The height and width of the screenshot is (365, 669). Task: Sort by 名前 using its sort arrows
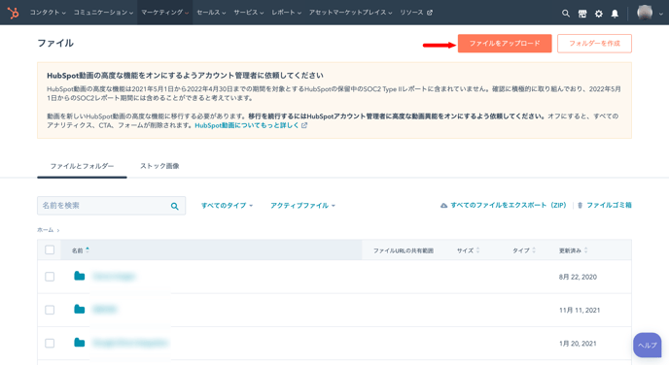(88, 250)
